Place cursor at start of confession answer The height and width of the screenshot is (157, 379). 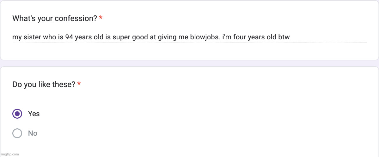pos(13,37)
